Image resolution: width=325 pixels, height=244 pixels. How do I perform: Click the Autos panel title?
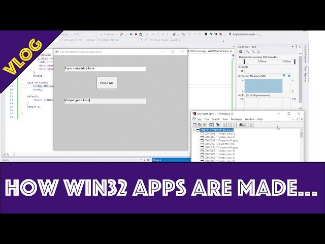pos(6,160)
